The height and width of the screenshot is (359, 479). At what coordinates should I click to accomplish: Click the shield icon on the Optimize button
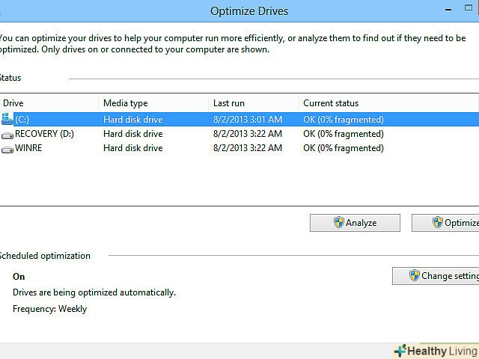(438, 223)
